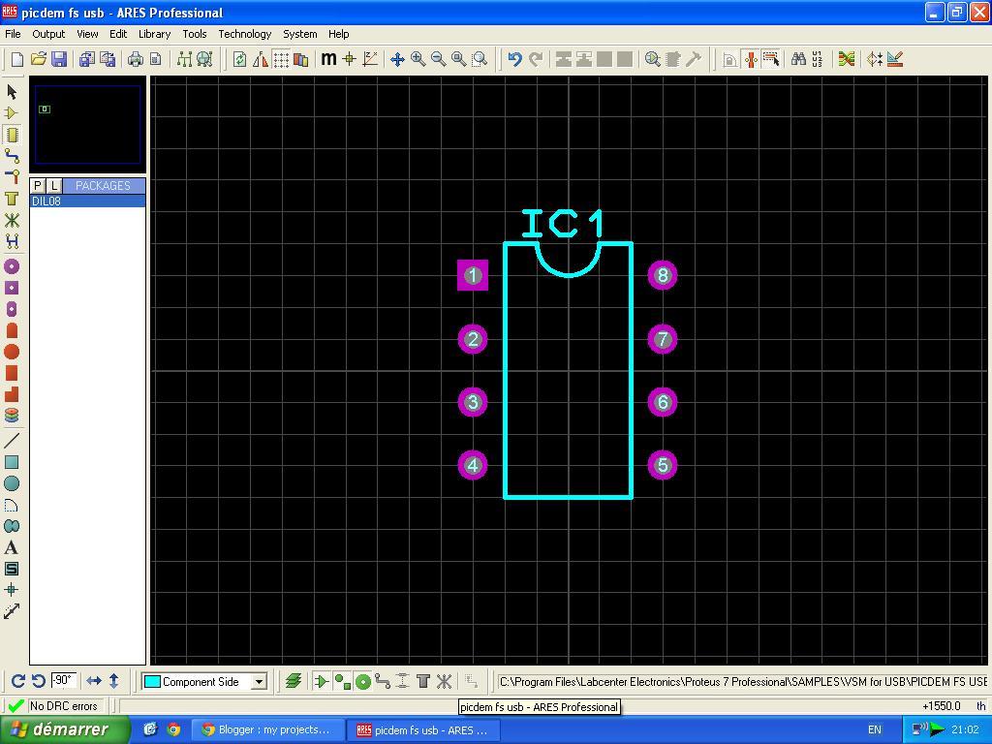This screenshot has height=744, width=992.
Task: Undo the last action
Action: coord(515,59)
